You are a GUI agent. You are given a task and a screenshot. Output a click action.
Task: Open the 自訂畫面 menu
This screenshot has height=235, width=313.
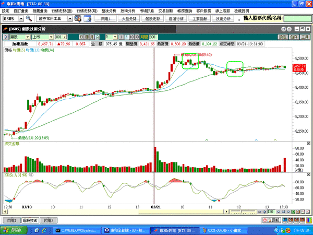click(x=21, y=11)
